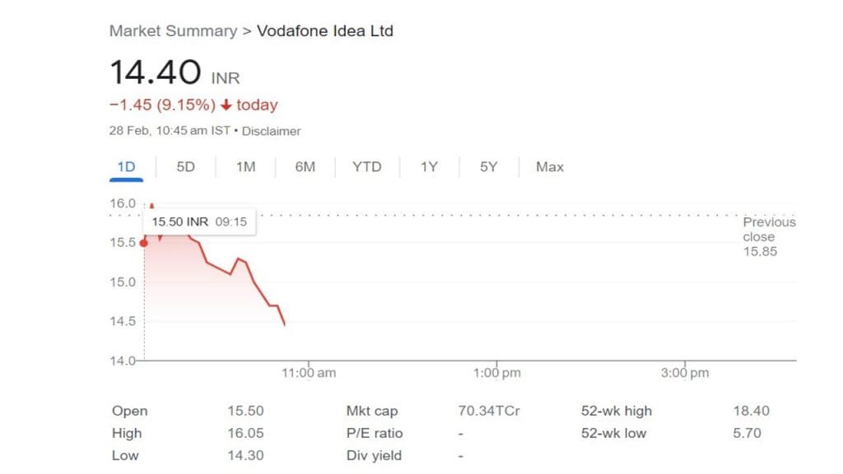
Task: Click the 3:00 pm axis label
Action: (685, 373)
